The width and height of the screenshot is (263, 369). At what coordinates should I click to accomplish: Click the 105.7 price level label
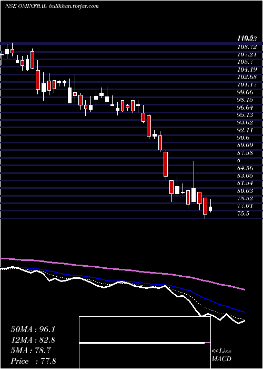[x=245, y=62]
